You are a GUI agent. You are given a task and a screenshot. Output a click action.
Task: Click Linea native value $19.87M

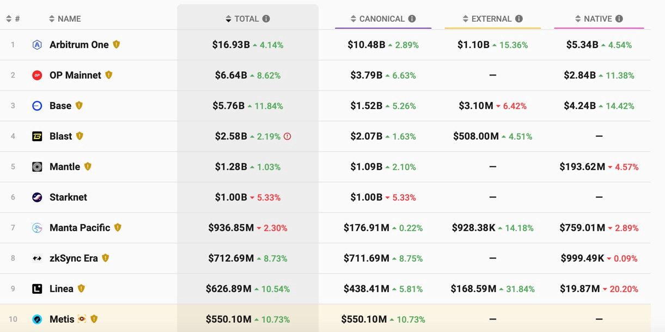(580, 289)
